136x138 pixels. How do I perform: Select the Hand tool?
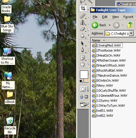pyautogui.click(x=82, y=64)
